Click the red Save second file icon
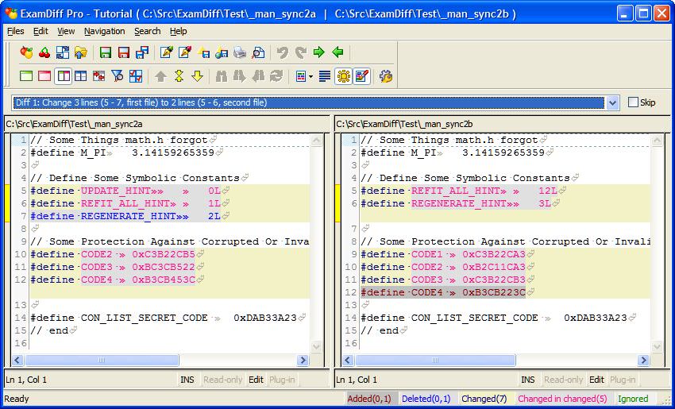Image resolution: width=675 pixels, height=409 pixels. click(x=124, y=52)
